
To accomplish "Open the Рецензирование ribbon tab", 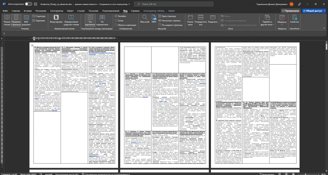I will [x=111, y=11].
